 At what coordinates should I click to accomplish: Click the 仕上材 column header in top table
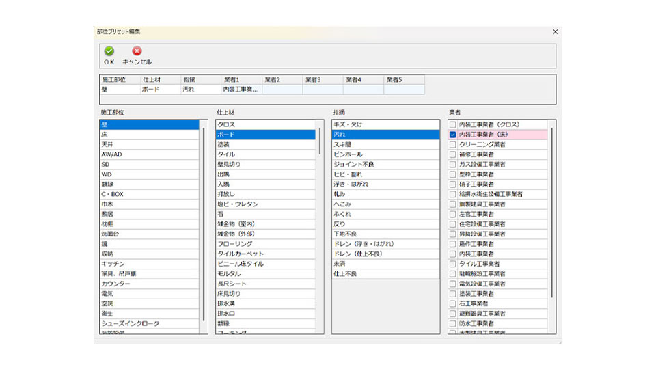(x=161, y=79)
